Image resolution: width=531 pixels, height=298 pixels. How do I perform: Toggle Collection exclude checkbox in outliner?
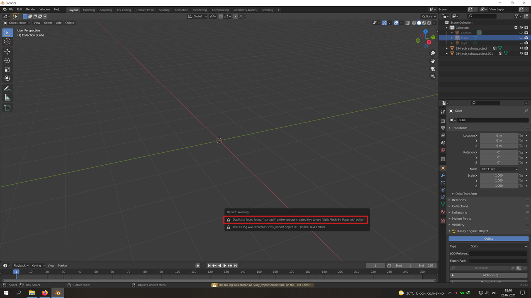click(x=516, y=28)
